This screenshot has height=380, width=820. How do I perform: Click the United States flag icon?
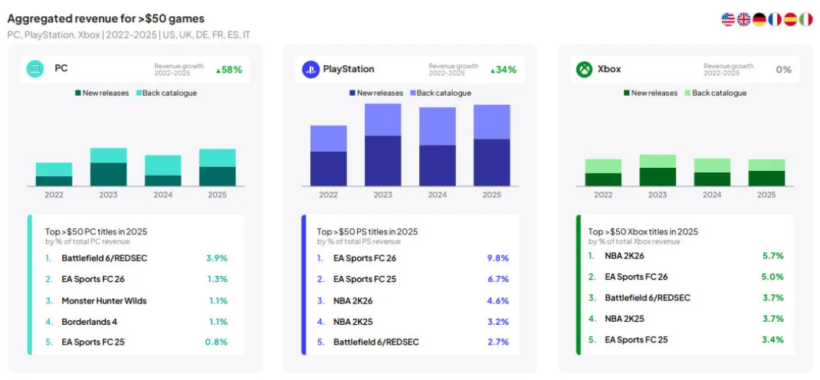click(728, 20)
